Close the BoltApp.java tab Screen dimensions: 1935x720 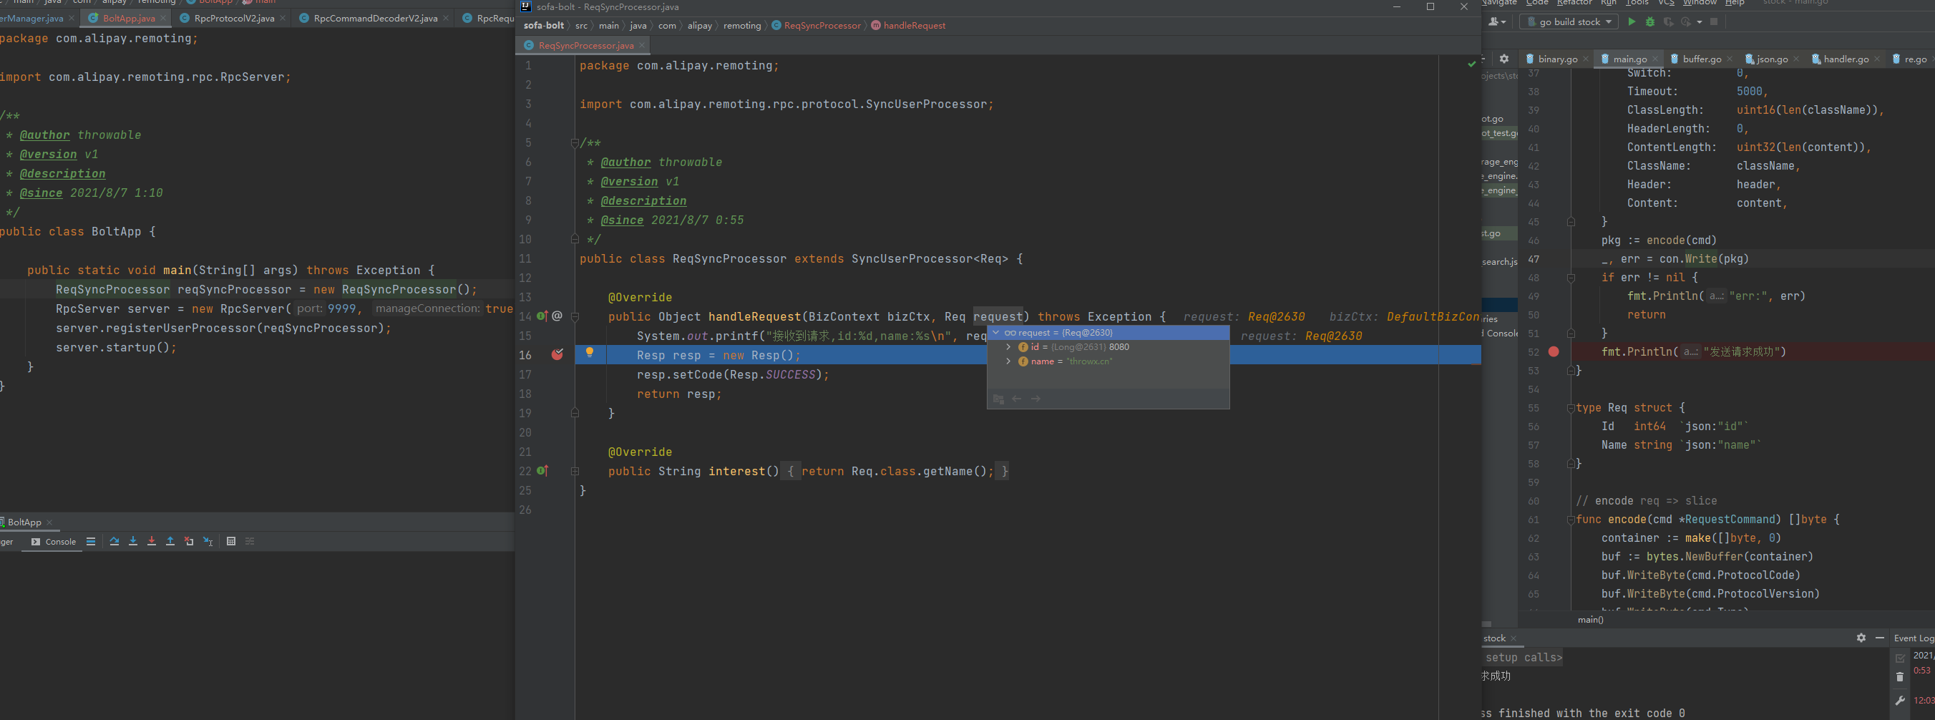163,18
